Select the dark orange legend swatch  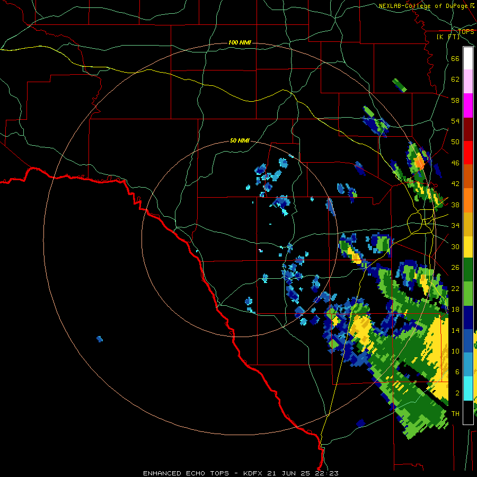468,176
